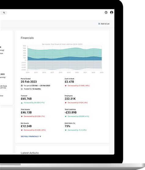Click Increased by £4.42B turnover change text

[x=34, y=103]
